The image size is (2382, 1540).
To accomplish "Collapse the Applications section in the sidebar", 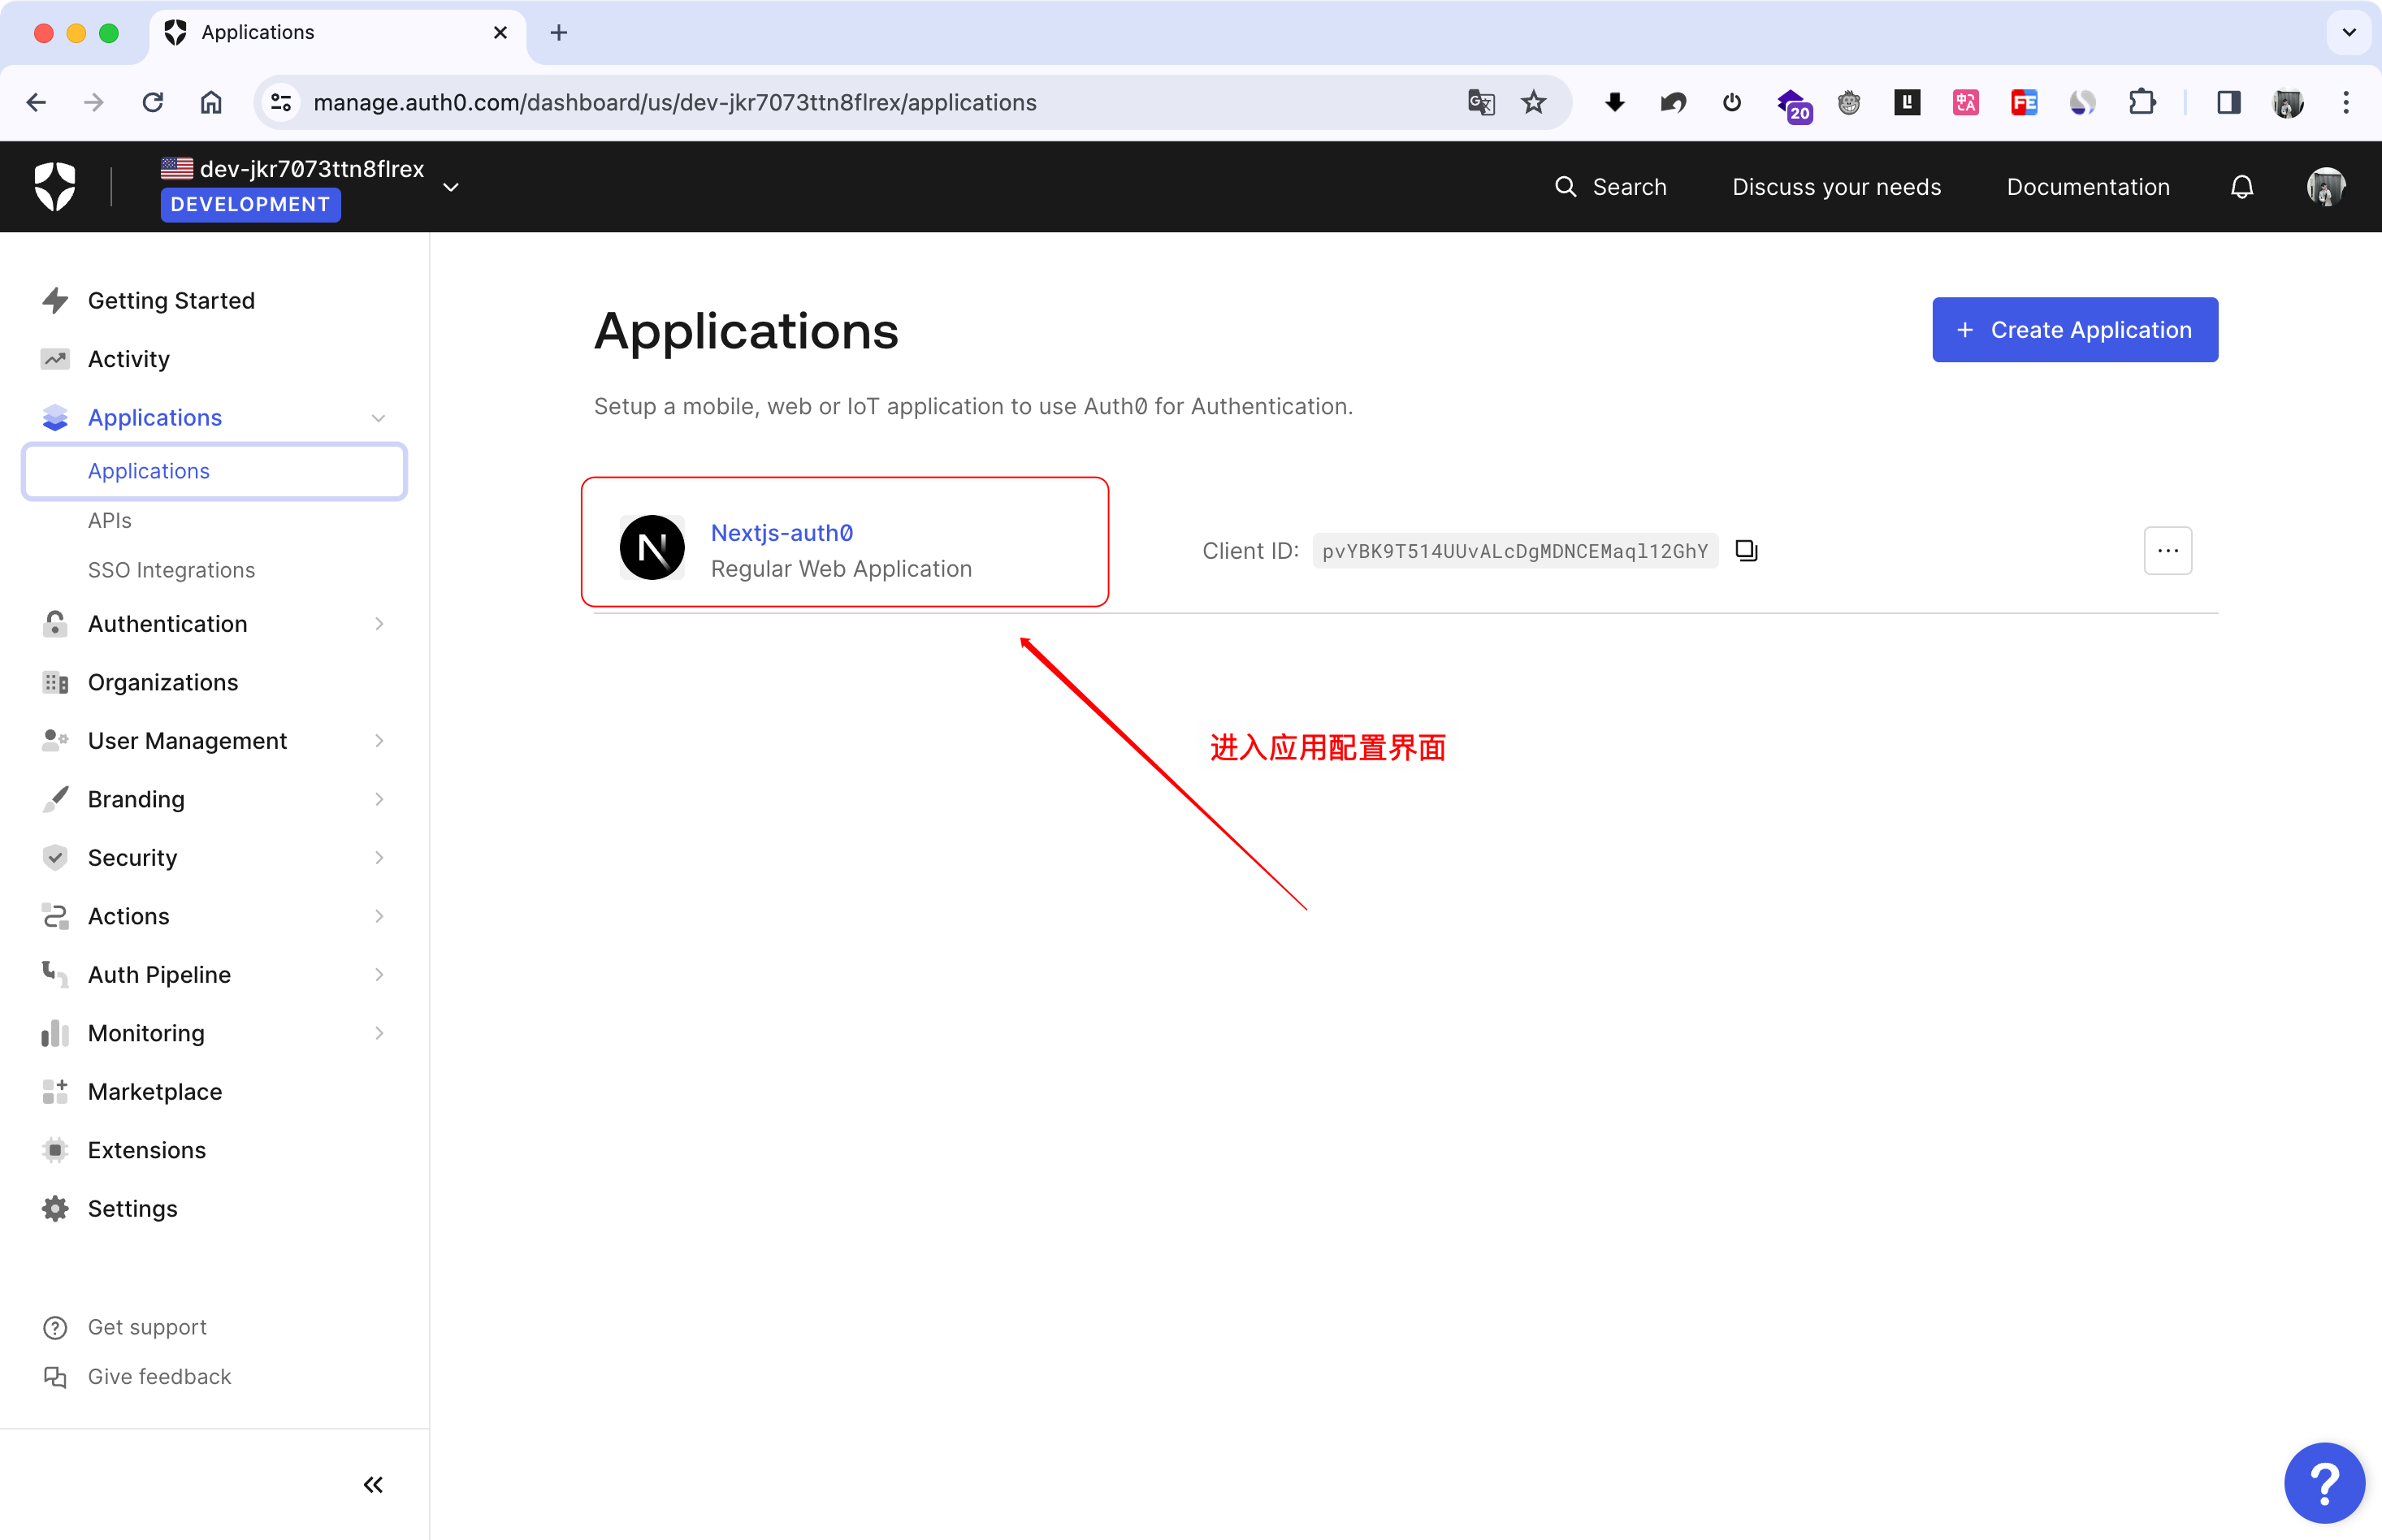I will click(x=378, y=417).
